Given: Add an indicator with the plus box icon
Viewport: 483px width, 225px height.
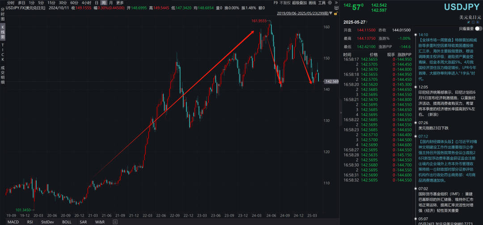Looking at the screenshot, I should pyautogui.click(x=115, y=221).
